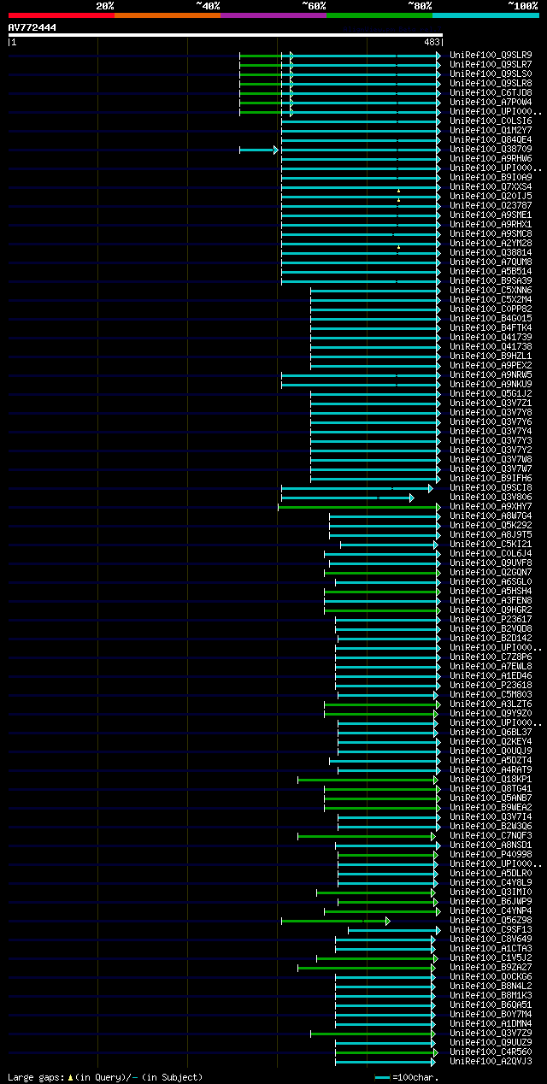Screen dimensions: 547x1084
Task: Click the cyan alignment bar for UniRef100_Q3V806
Action: tap(347, 498)
